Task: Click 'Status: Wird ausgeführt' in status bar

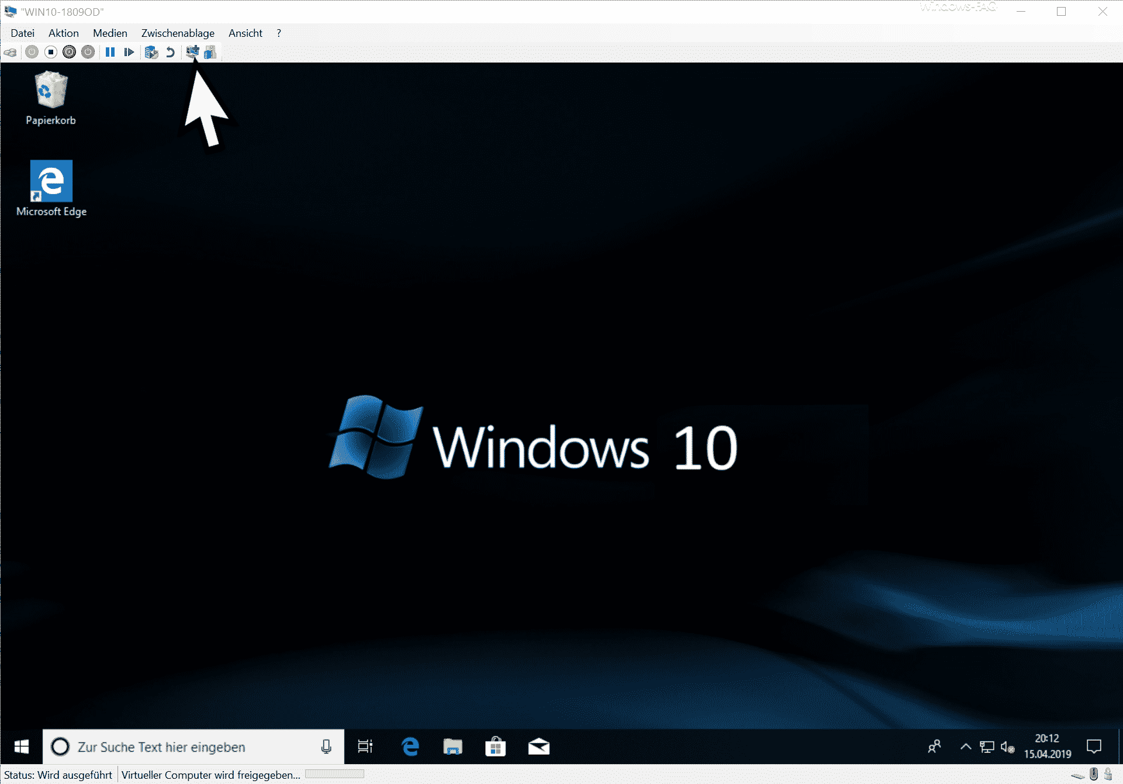Action: click(x=58, y=775)
